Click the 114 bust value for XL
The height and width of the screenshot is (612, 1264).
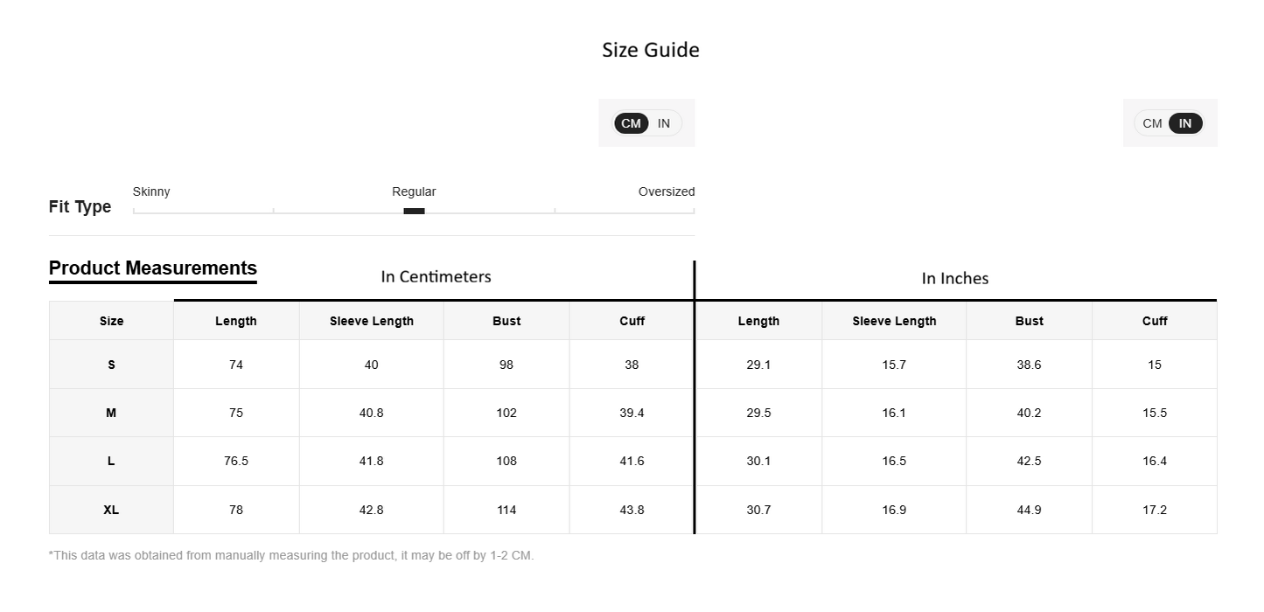[x=506, y=510]
